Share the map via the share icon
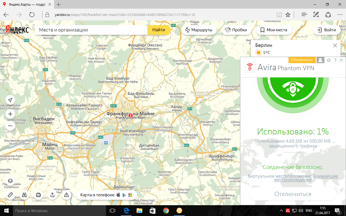Screen dimensions: 346x216 point(52,195)
